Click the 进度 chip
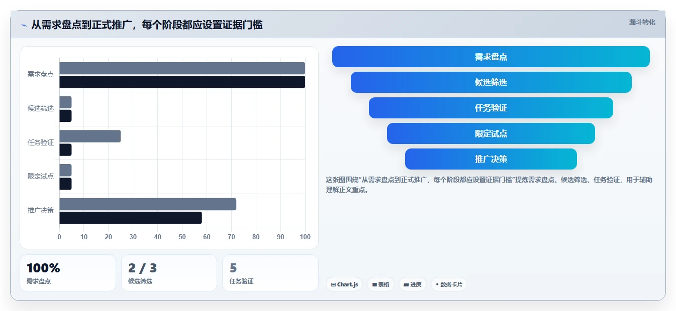 click(412, 284)
